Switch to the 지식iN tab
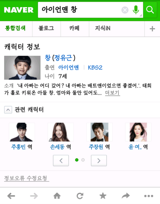This screenshot has width=160, height=204. (x=103, y=28)
